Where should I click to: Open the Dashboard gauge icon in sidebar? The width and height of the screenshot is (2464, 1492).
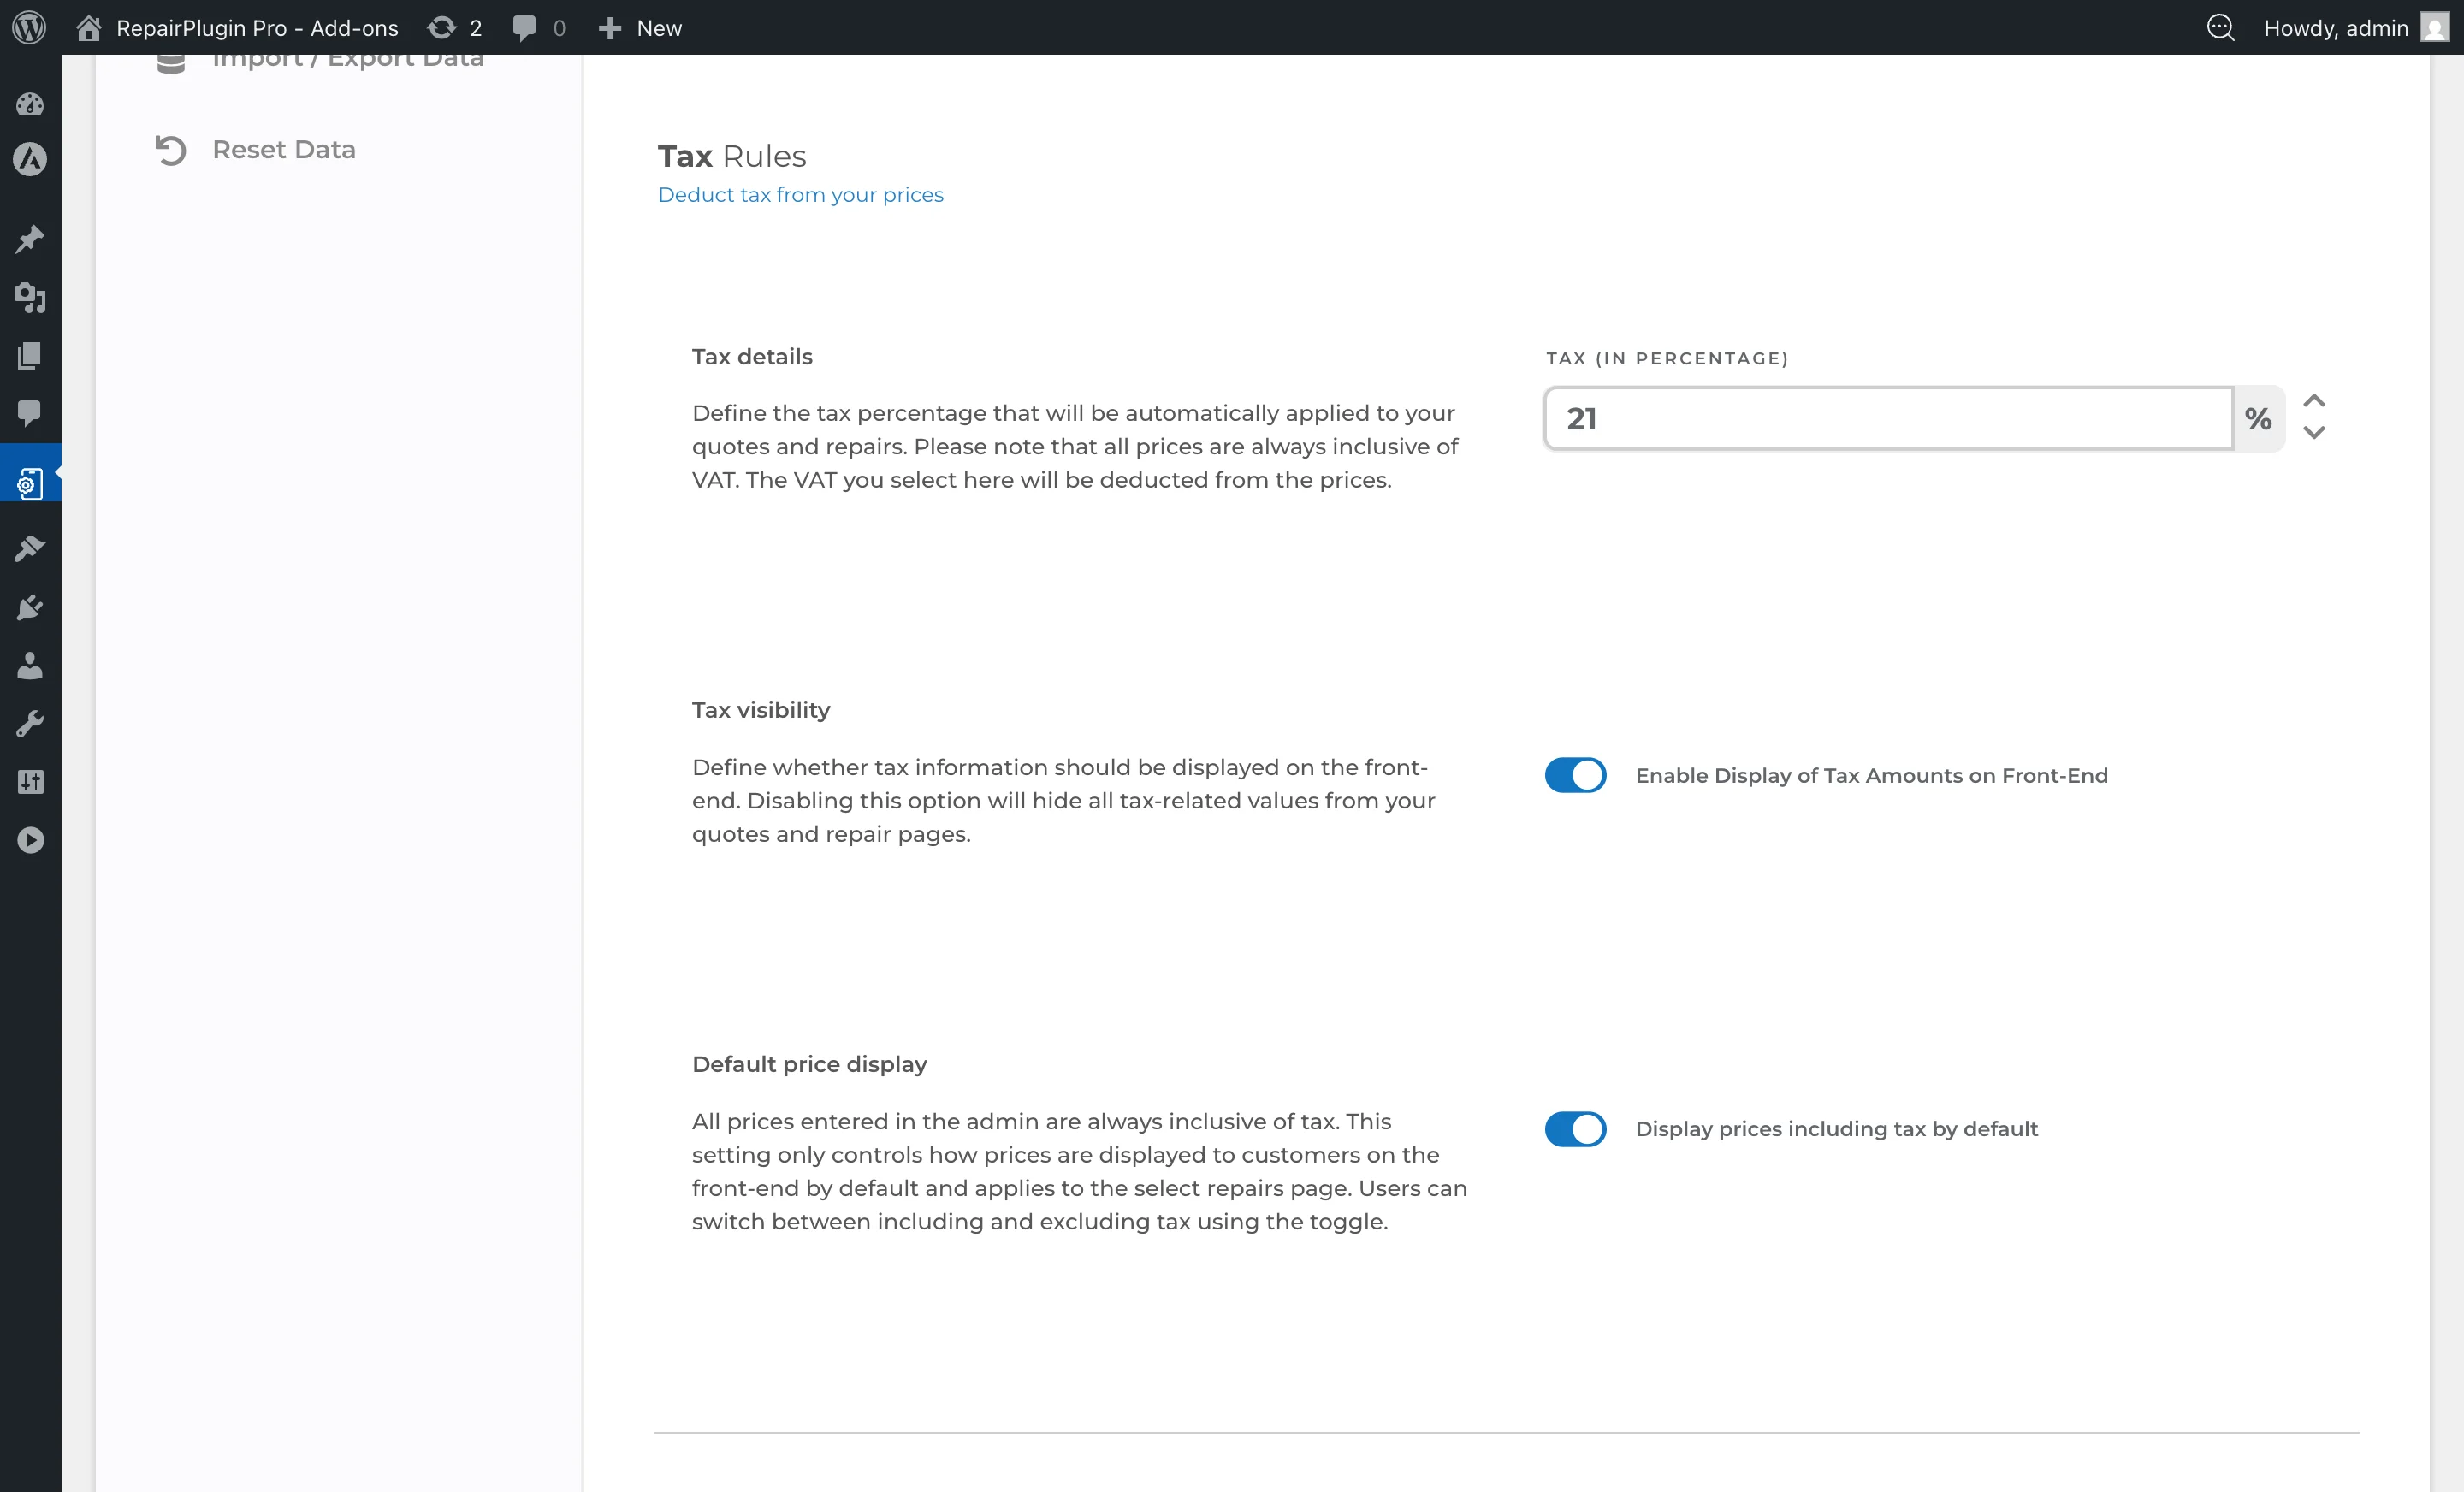coord(30,103)
